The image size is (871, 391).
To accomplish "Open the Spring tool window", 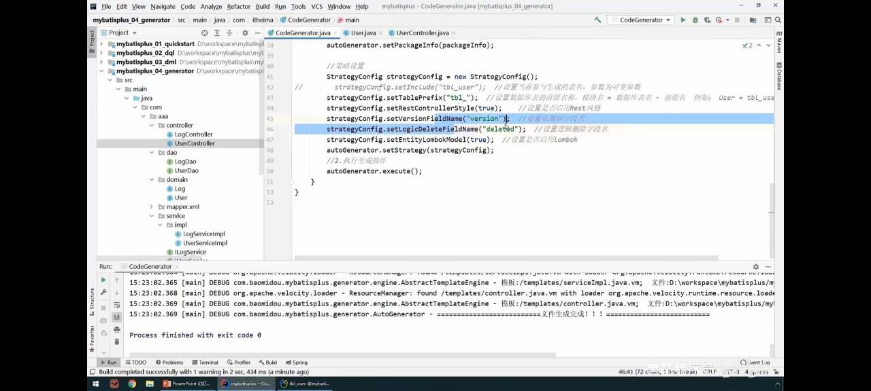I will click(297, 362).
